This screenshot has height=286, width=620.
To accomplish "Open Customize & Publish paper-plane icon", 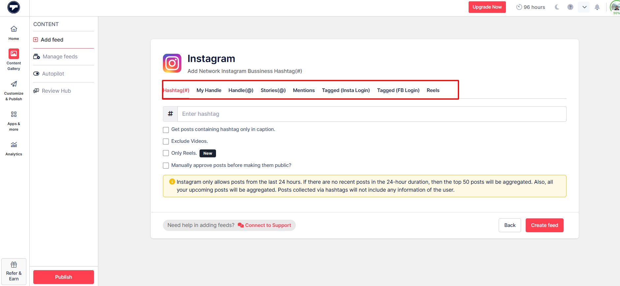I will (14, 84).
